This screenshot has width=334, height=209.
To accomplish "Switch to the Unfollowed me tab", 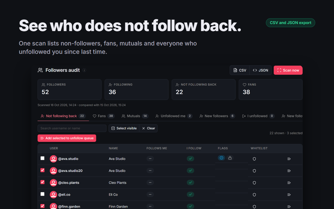I will pos(174,116).
